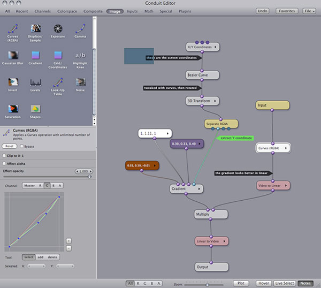
Task: Click the Hover button
Action: [x=264, y=283]
